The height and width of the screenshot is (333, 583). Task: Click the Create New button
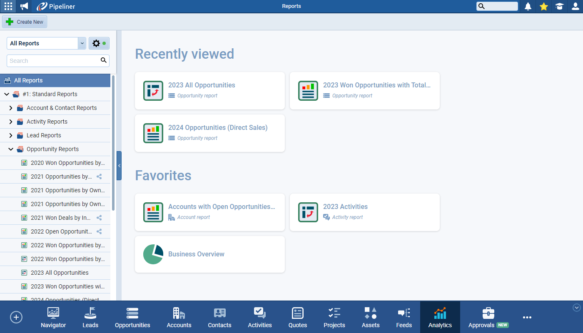25,22
